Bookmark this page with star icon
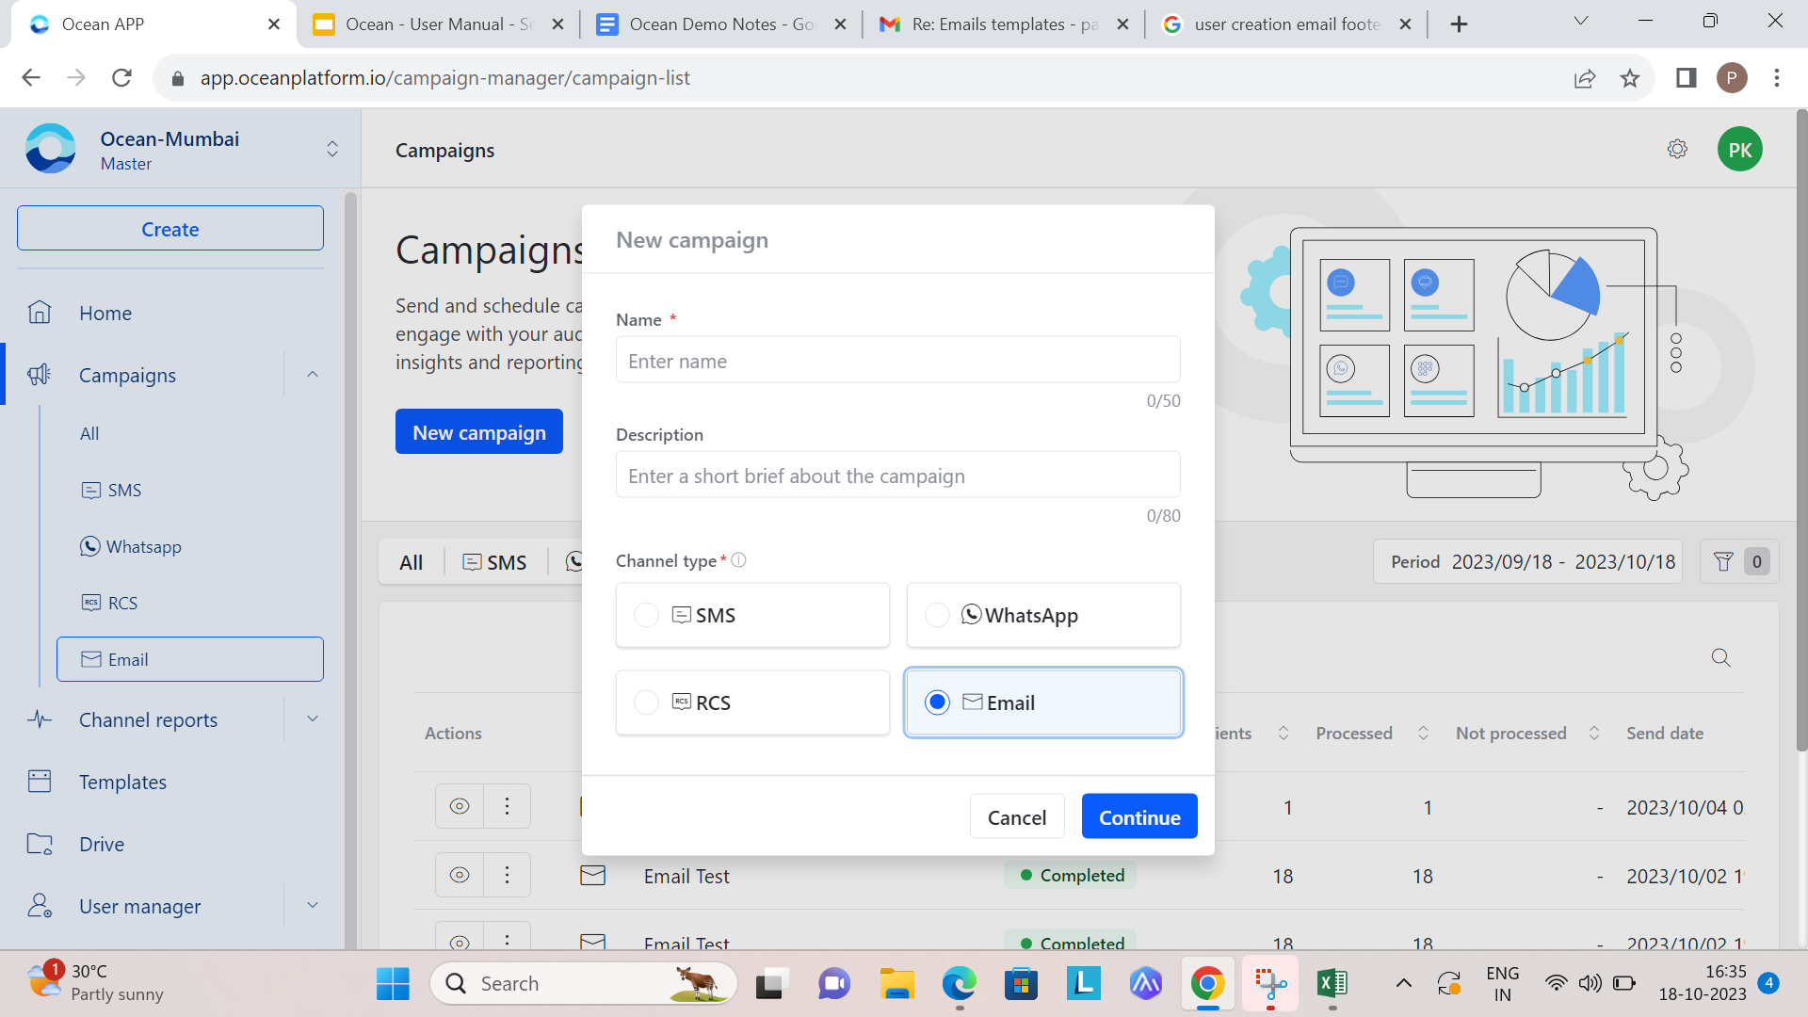Viewport: 1808px width, 1017px height. click(x=1630, y=78)
